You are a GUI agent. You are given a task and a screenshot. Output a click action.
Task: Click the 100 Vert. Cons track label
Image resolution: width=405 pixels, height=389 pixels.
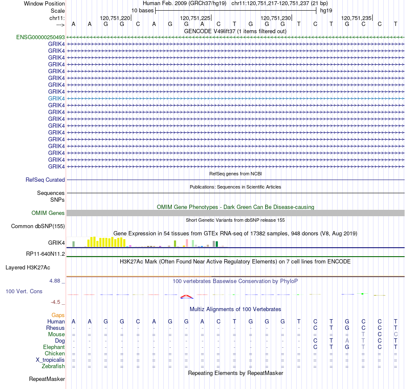24,291
